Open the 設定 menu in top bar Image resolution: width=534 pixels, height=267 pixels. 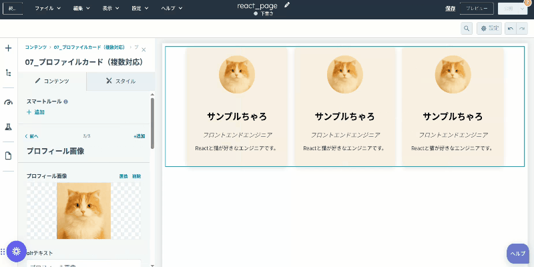(140, 9)
